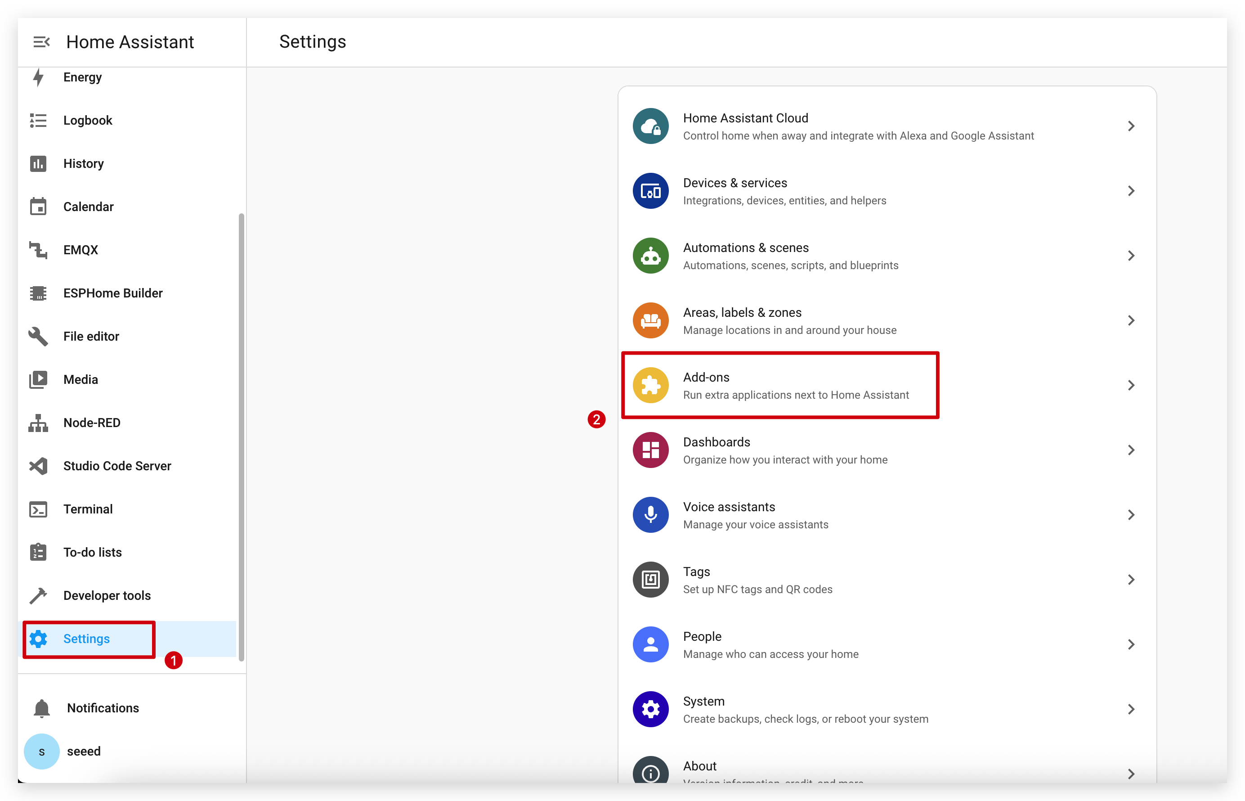Open the Add-ons settings entry
This screenshot has width=1245, height=801.
[x=887, y=385]
